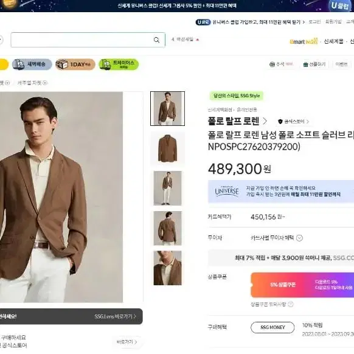
Task: Open the 트레이더스 badge
Action: click(119, 64)
